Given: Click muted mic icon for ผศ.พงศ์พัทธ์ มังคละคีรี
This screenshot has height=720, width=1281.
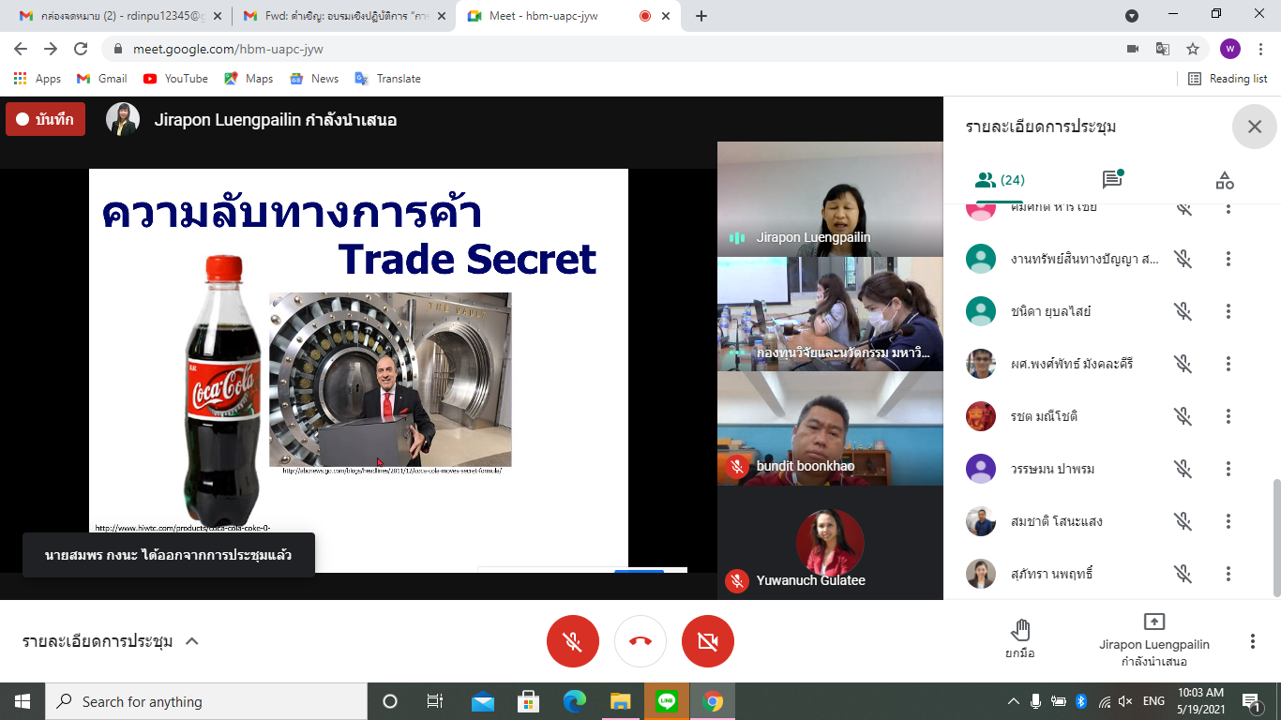Looking at the screenshot, I should pyautogui.click(x=1183, y=364).
